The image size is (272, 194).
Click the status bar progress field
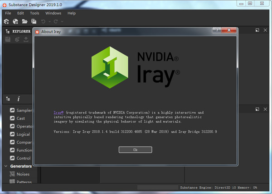(x=158, y=187)
